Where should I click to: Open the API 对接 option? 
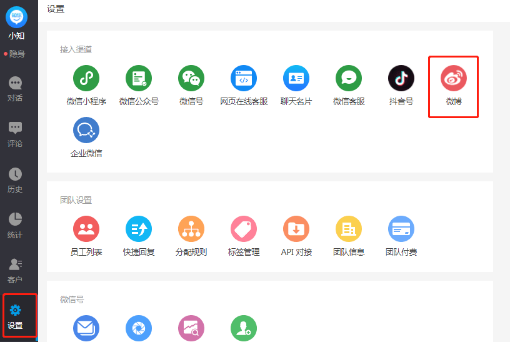[x=296, y=229]
